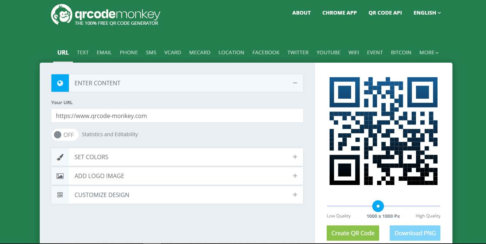Click the Your URL label
486x244 pixels.
62,103
